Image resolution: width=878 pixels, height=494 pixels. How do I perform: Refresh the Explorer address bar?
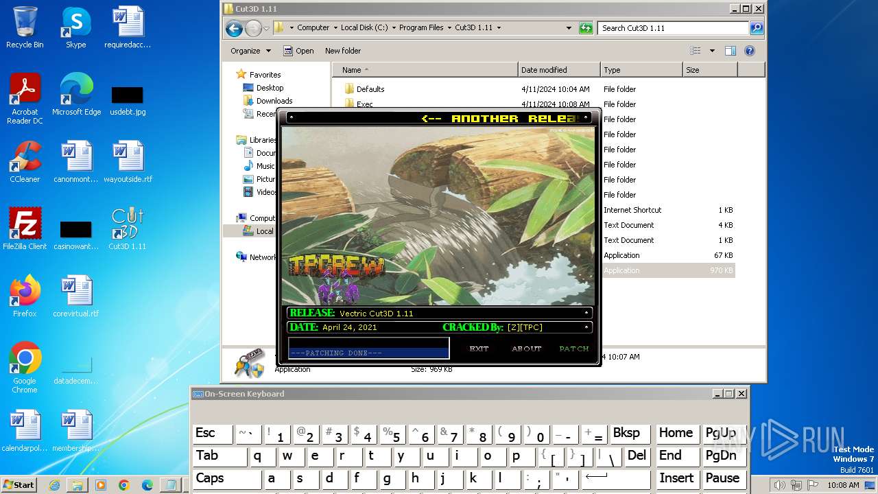(x=586, y=28)
